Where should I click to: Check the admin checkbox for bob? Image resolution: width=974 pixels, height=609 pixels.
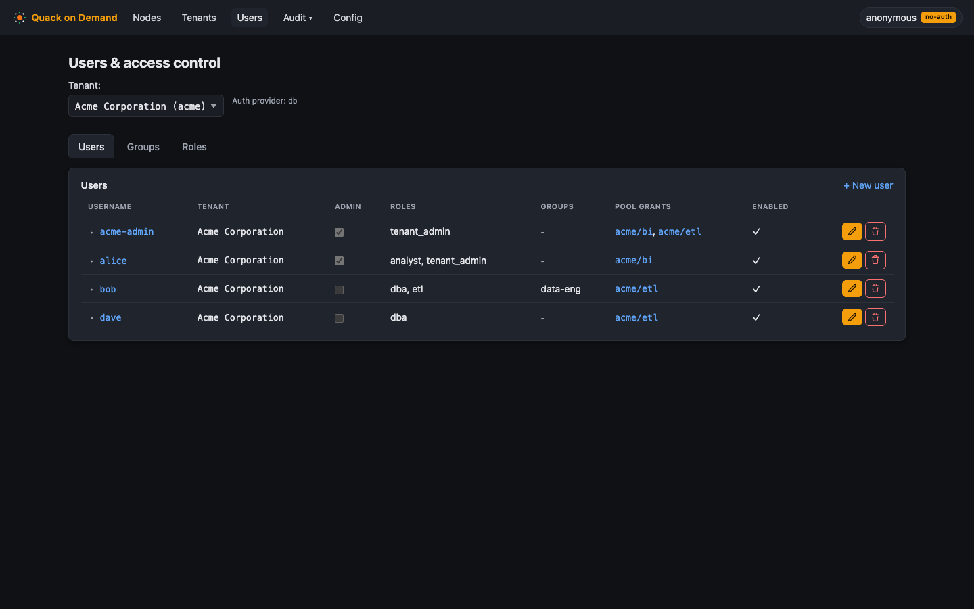[x=340, y=290]
